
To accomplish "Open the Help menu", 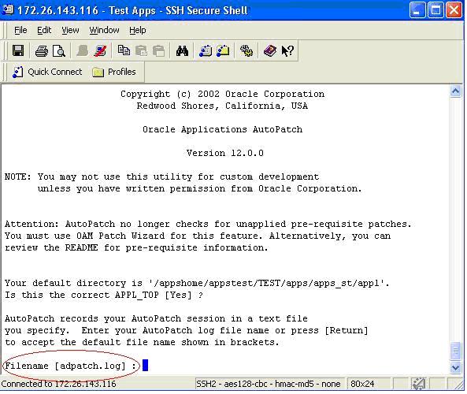I will (138, 30).
